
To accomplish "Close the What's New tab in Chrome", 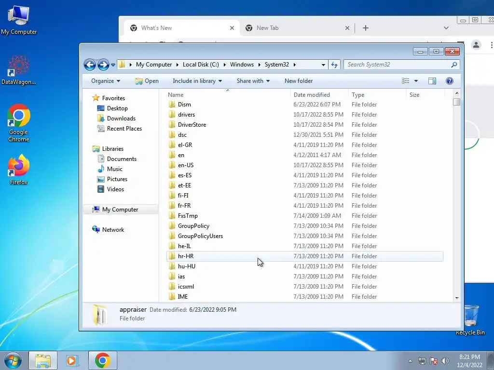I will [232, 28].
